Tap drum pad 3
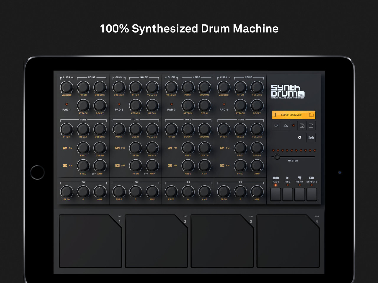378x283 pixels. point(222,241)
